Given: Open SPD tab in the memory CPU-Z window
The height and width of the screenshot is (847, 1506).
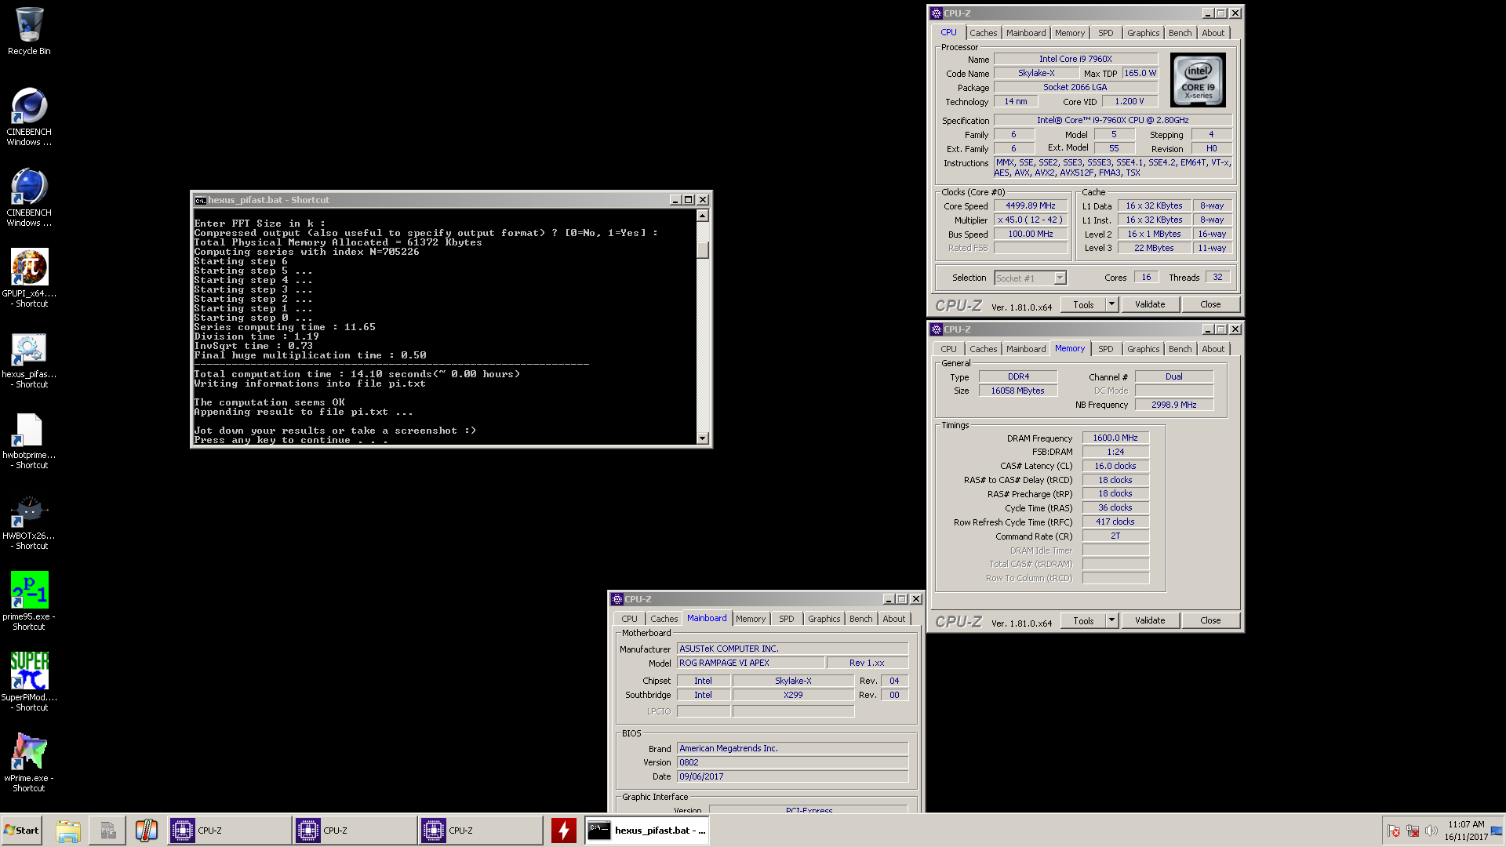Looking at the screenshot, I should [1105, 349].
